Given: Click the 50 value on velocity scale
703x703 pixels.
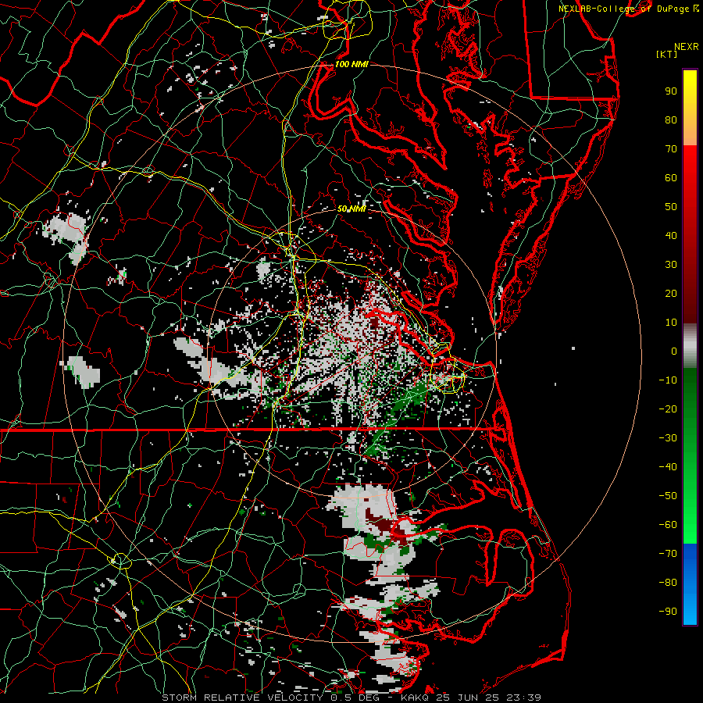Looking at the screenshot, I should pos(671,207).
